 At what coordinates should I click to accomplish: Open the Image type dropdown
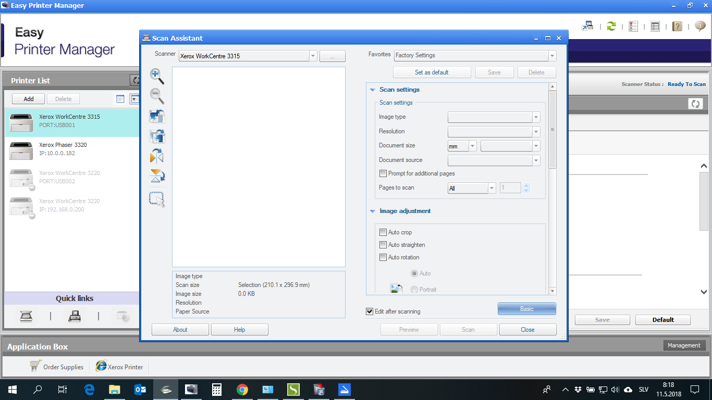[536, 117]
